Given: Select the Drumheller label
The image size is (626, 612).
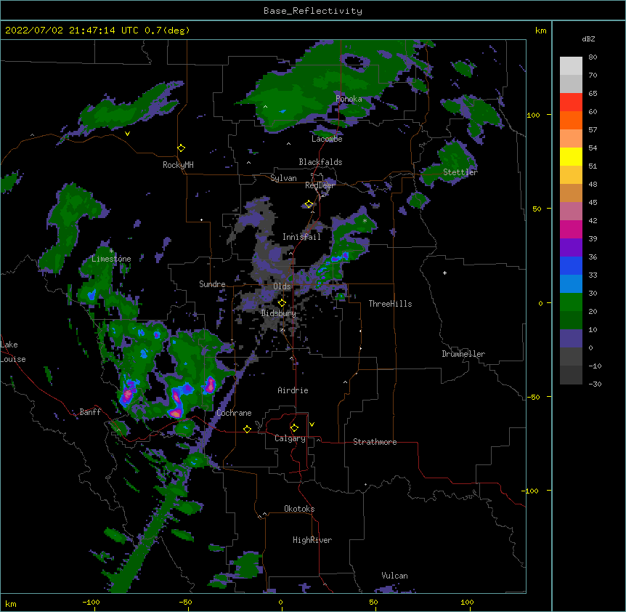Looking at the screenshot, I should [463, 354].
